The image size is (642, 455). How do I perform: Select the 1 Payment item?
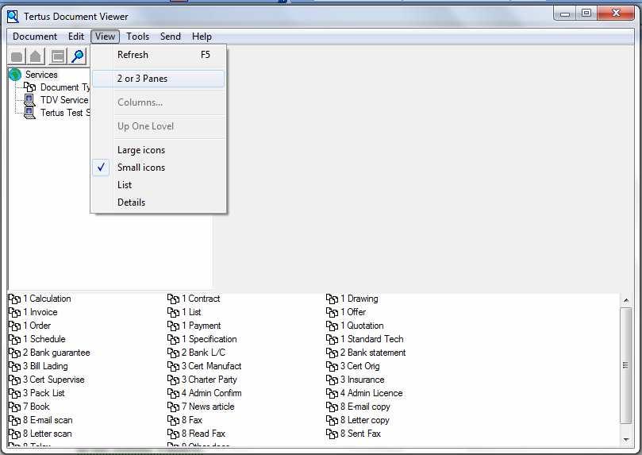(194, 326)
